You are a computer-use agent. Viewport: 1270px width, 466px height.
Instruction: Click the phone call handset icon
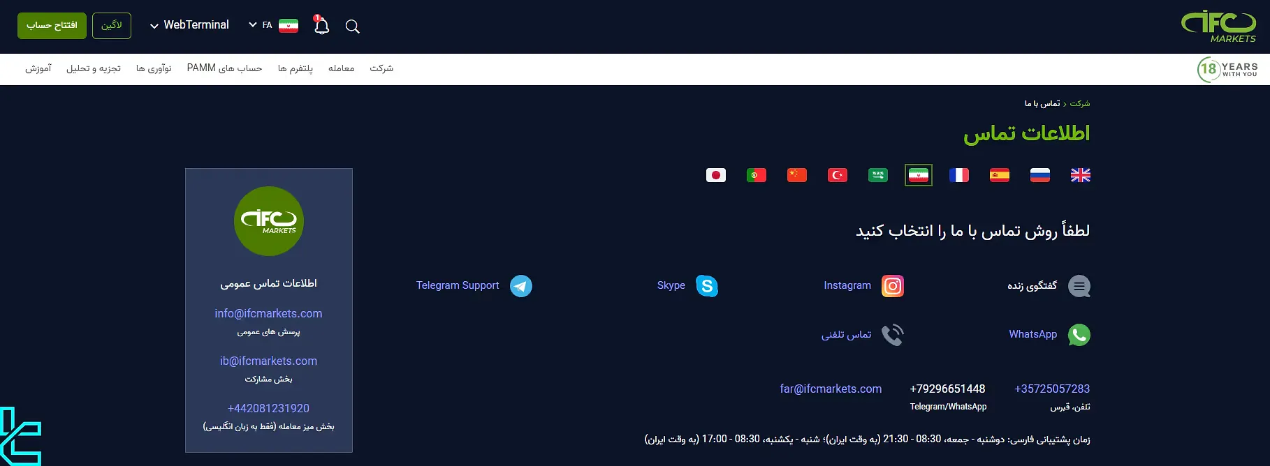893,335
